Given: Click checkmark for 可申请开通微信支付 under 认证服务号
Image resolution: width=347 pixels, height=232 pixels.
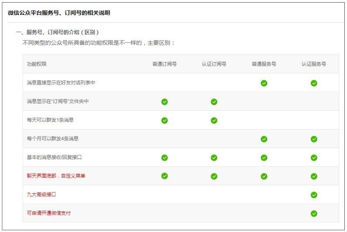Looking at the screenshot, I should (x=314, y=214).
